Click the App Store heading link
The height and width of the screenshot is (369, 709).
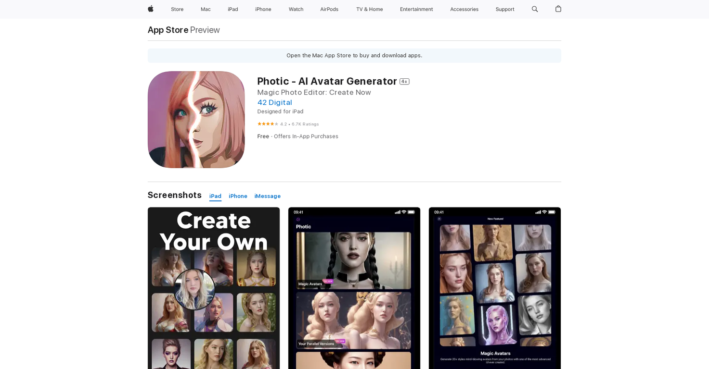point(168,30)
